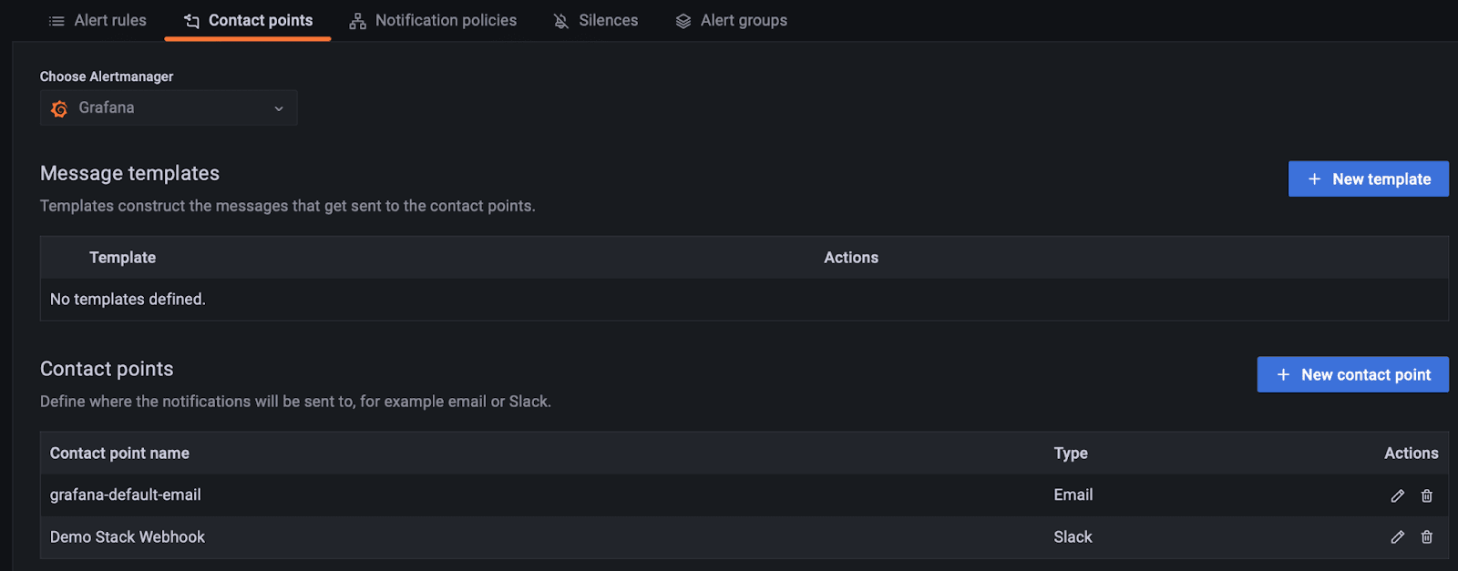Image resolution: width=1458 pixels, height=571 pixels.
Task: Edit the grafana-default-email contact point
Action: pyautogui.click(x=1397, y=495)
